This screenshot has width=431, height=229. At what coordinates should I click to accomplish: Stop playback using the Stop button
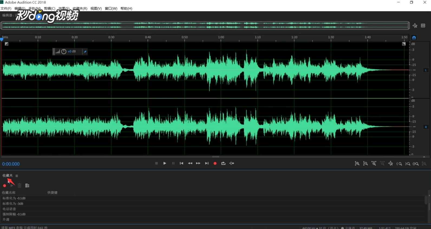[156, 163]
